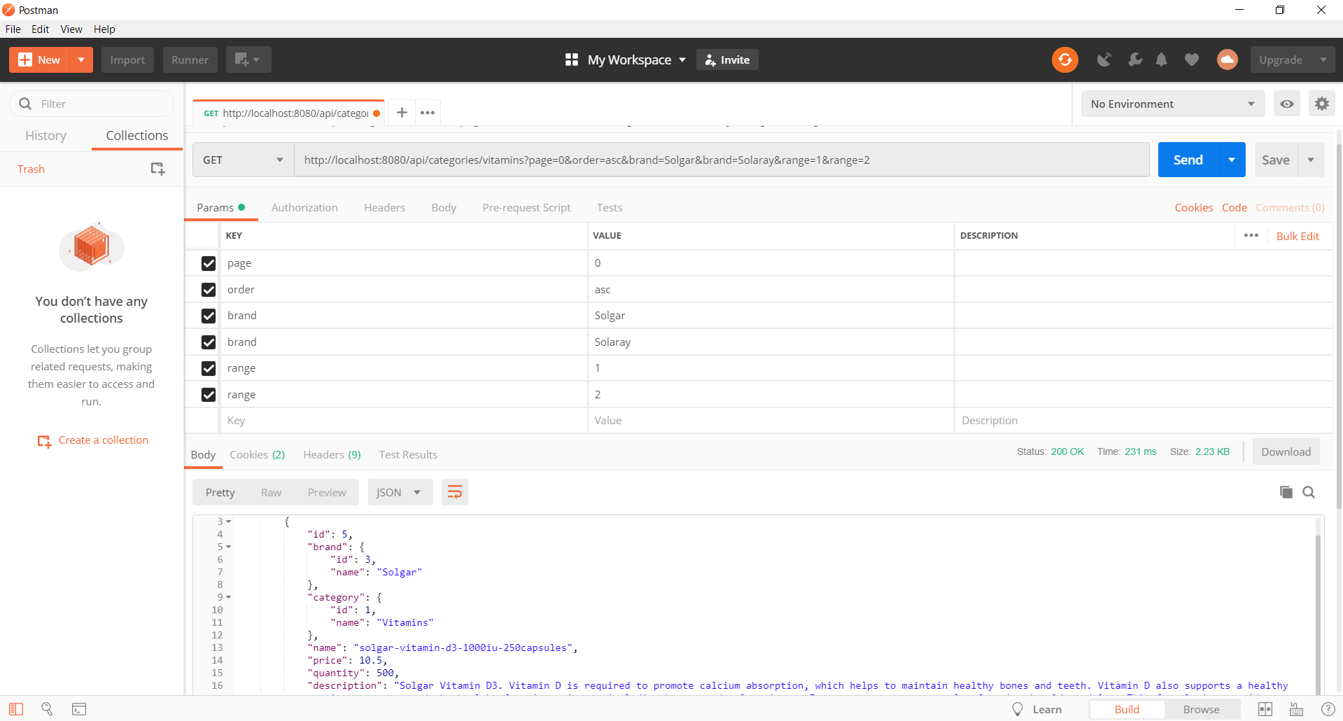1343x721 pixels.
Task: Switch to the Authorization tab
Action: point(304,207)
